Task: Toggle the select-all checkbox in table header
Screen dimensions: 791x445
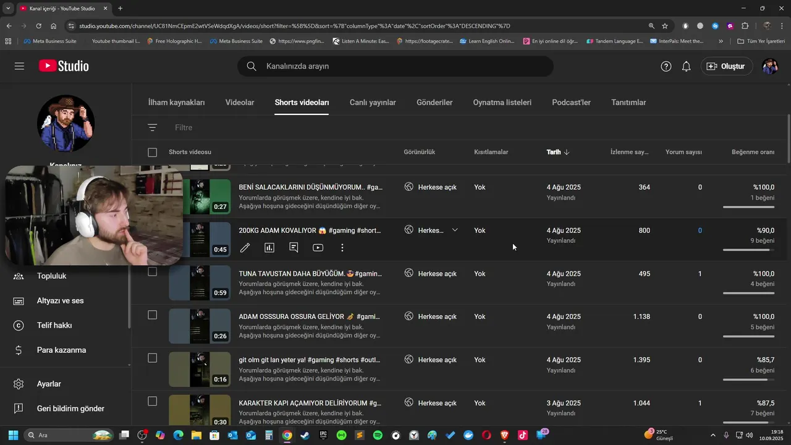Action: [153, 152]
